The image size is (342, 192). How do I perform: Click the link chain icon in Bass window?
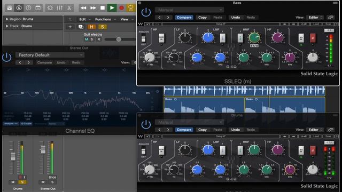pos(331,18)
